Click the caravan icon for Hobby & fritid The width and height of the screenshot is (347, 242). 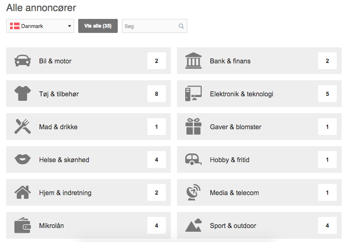(193, 160)
